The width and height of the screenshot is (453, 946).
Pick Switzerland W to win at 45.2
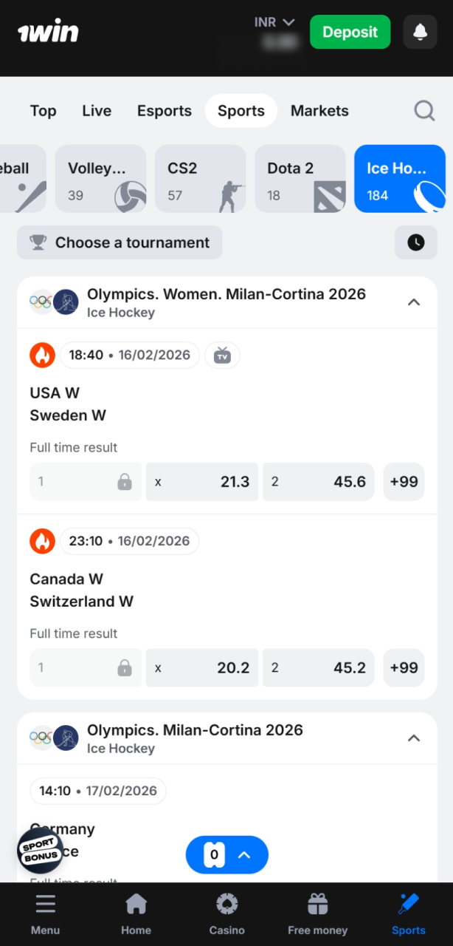coord(318,667)
